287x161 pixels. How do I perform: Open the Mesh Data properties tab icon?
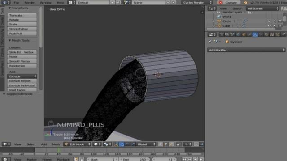[x=261, y=34]
